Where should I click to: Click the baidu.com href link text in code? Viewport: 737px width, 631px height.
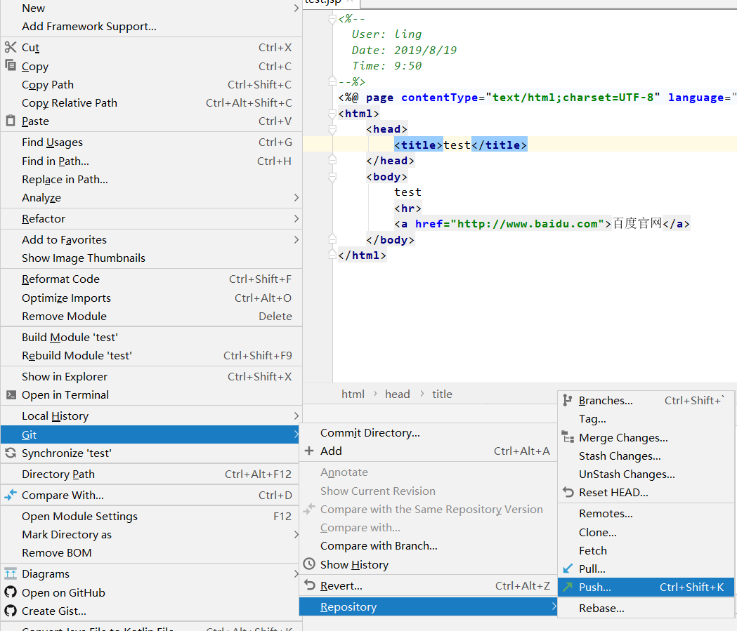click(x=528, y=224)
